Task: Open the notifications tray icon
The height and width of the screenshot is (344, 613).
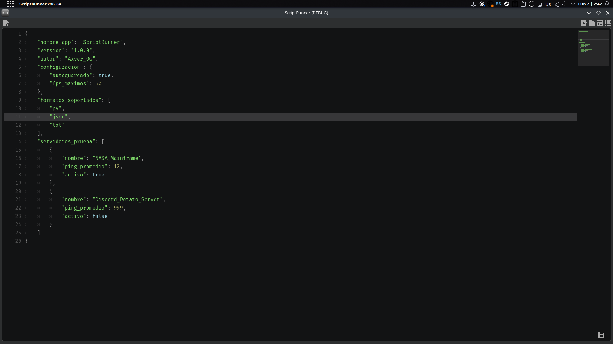Action: click(473, 4)
